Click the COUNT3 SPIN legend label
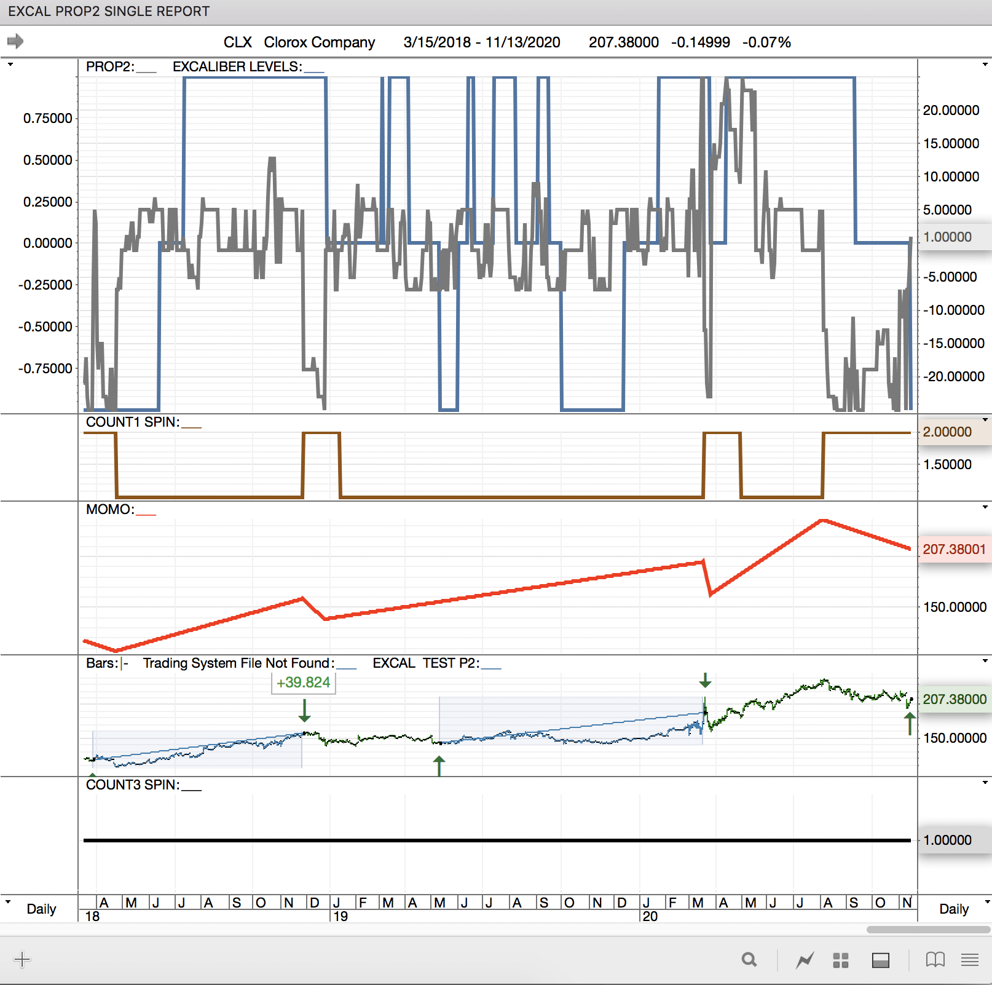The image size is (992, 985). click(x=133, y=785)
